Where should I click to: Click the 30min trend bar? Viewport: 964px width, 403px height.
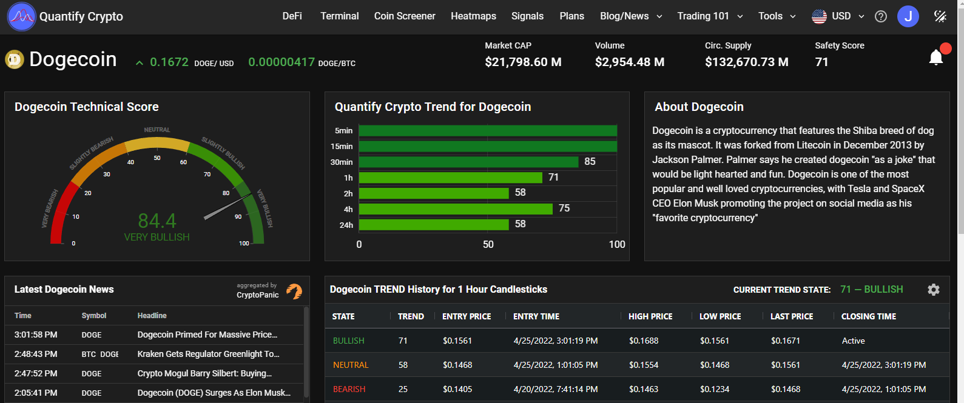pyautogui.click(x=468, y=162)
